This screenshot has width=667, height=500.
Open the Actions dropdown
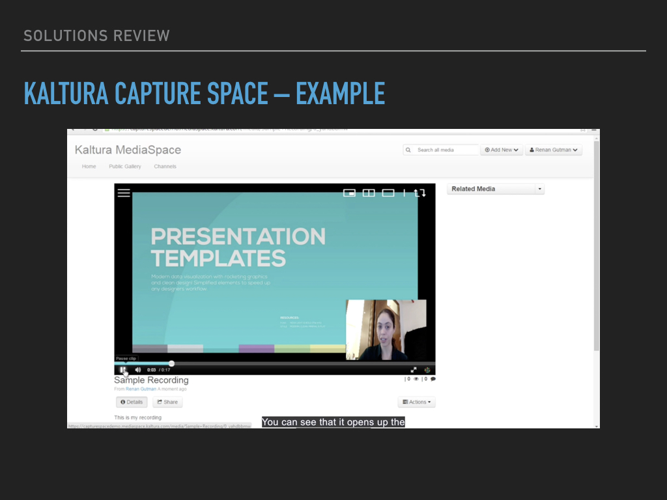point(416,402)
